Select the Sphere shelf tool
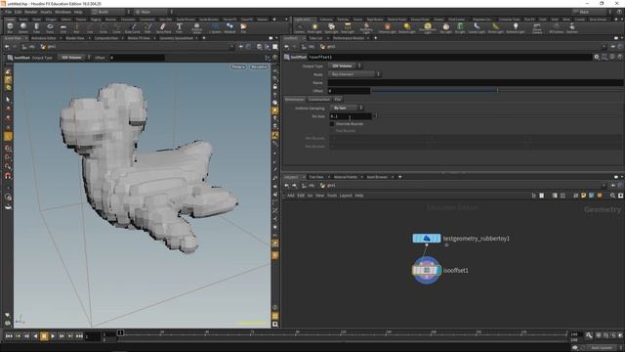This screenshot has height=352, width=625. (x=23, y=27)
